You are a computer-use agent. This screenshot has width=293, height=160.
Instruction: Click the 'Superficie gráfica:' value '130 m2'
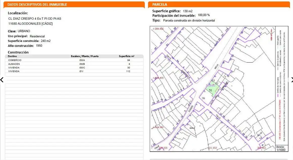pyautogui.click(x=188, y=11)
